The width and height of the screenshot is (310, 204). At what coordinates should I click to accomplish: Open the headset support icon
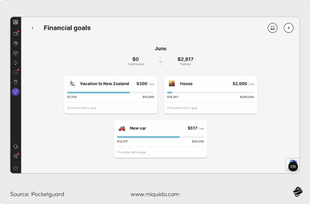(x=15, y=146)
